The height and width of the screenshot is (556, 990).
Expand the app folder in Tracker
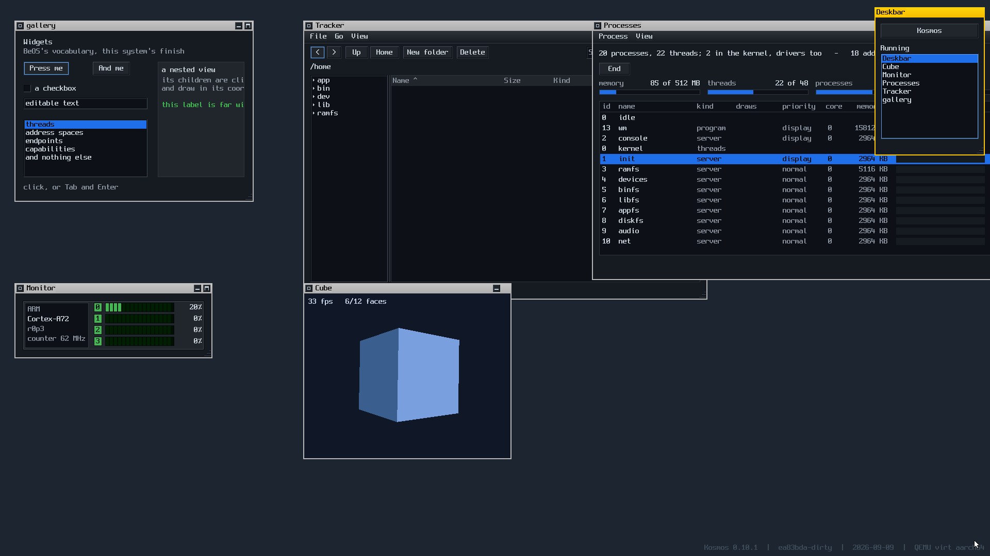point(313,80)
